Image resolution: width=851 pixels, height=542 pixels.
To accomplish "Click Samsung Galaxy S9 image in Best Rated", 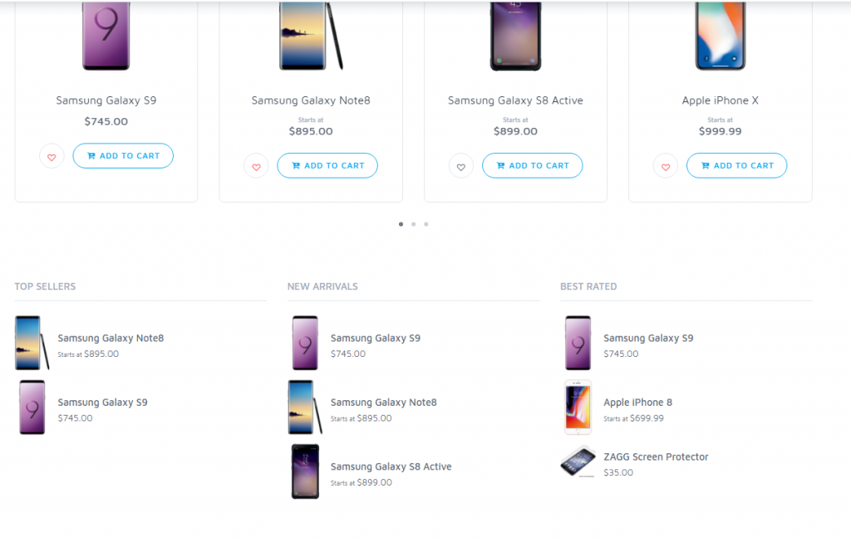I will coord(578,343).
